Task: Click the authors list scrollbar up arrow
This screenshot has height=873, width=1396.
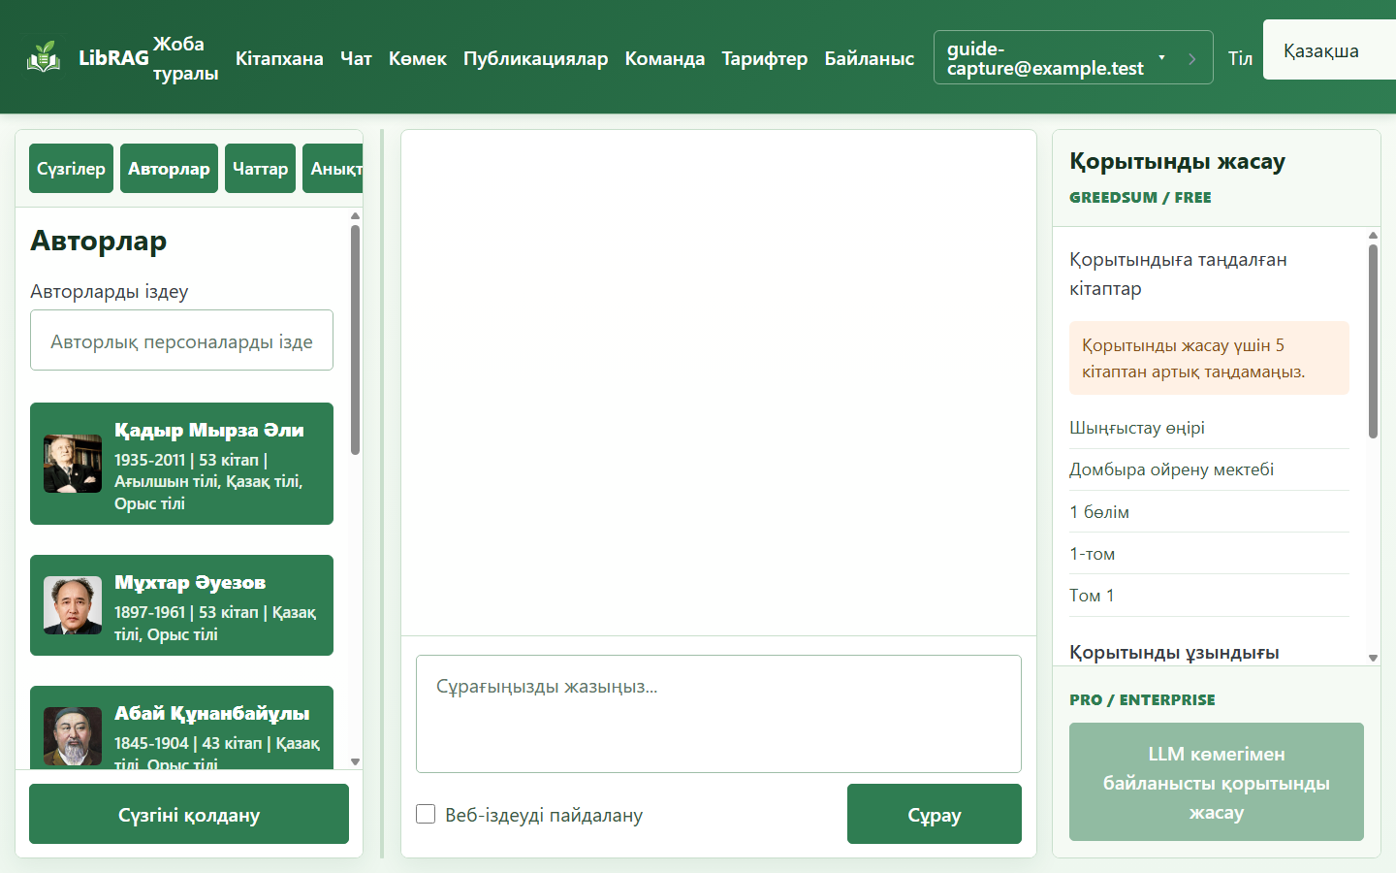Action: 355,215
